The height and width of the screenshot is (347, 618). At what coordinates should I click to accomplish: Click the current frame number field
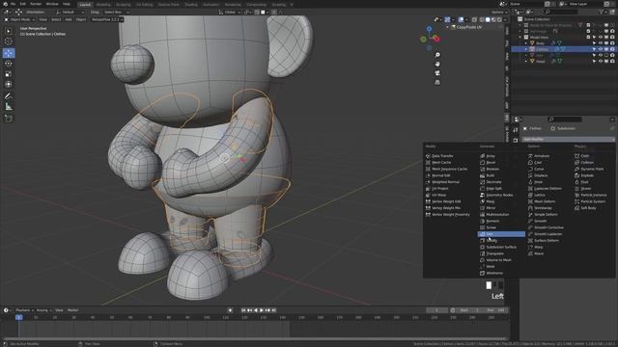(x=436, y=310)
